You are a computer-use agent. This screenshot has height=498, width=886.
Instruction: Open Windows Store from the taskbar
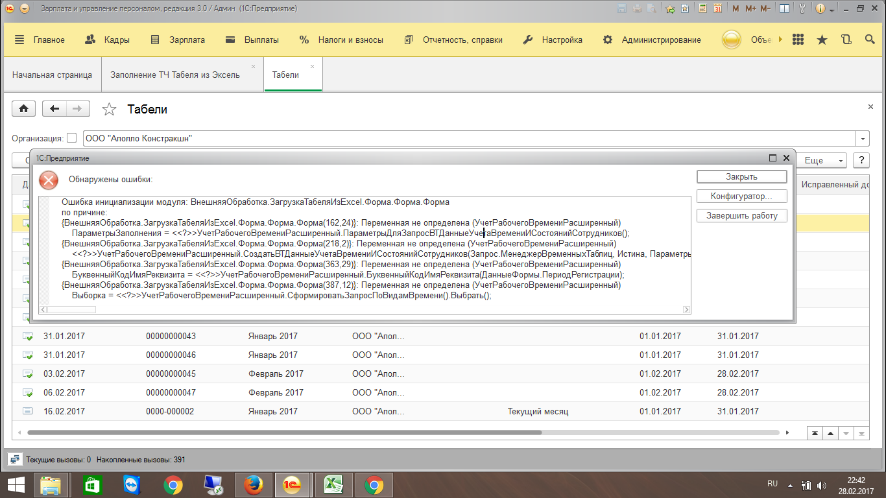[x=92, y=484]
